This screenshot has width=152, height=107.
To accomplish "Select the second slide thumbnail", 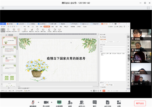I will (x=10, y=50).
